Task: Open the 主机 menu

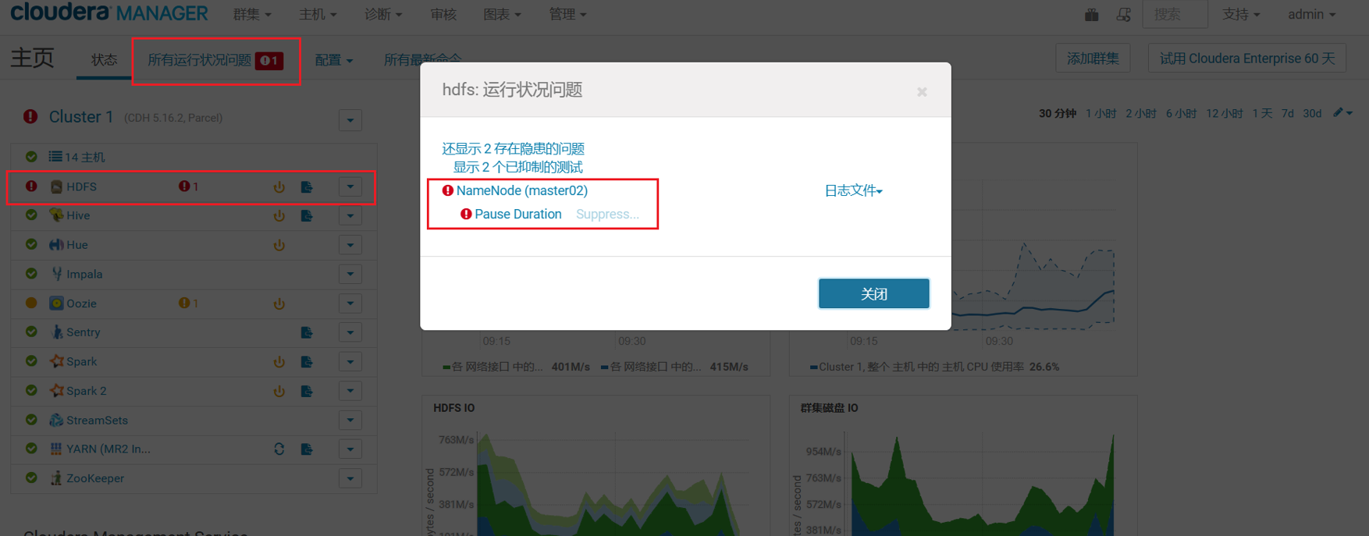Action: coord(318,14)
